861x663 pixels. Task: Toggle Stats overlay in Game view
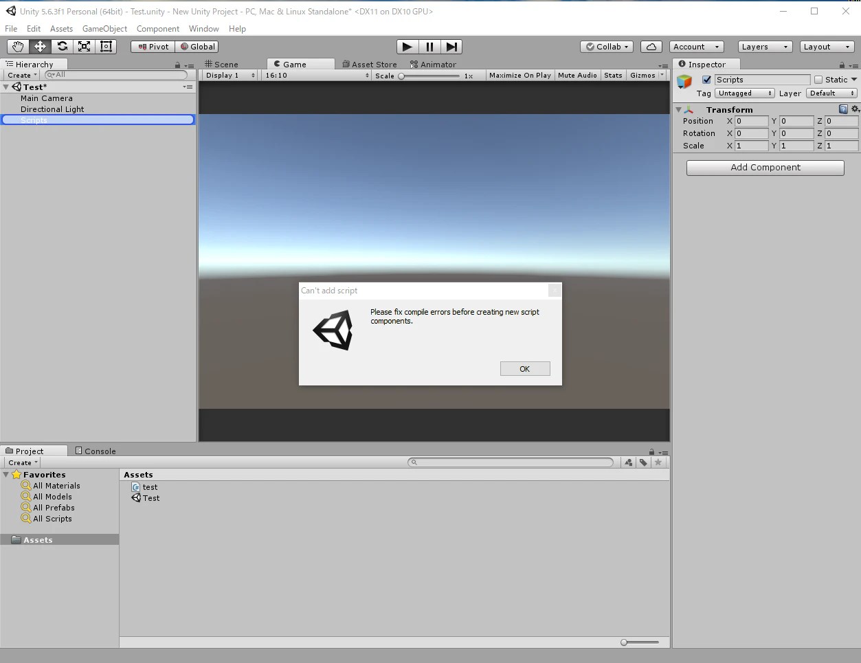click(x=613, y=76)
